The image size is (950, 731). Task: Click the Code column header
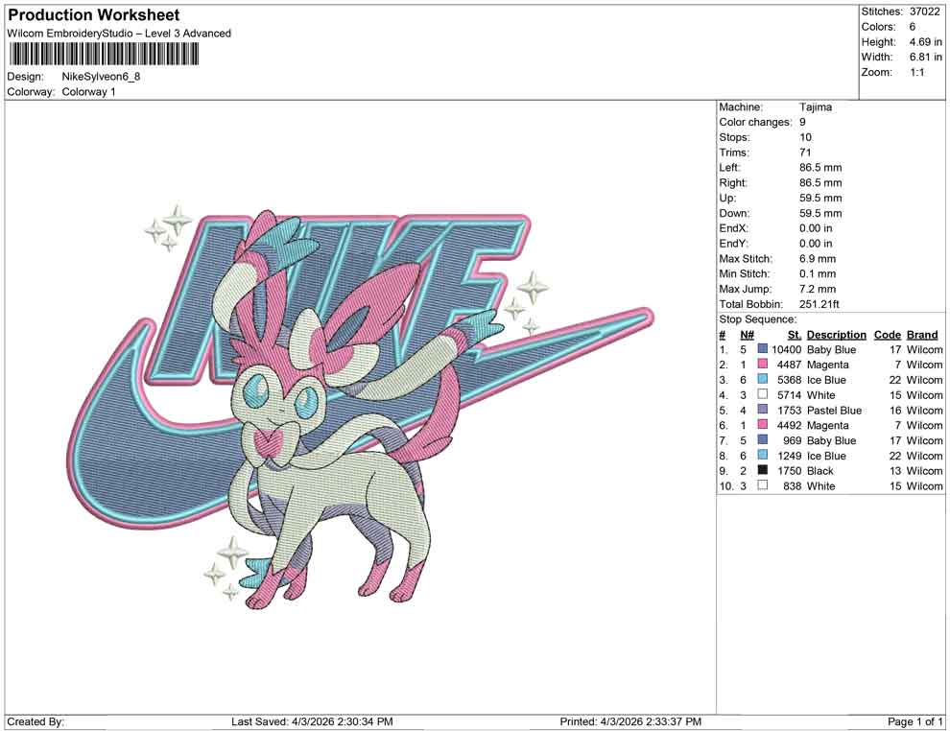tap(888, 335)
